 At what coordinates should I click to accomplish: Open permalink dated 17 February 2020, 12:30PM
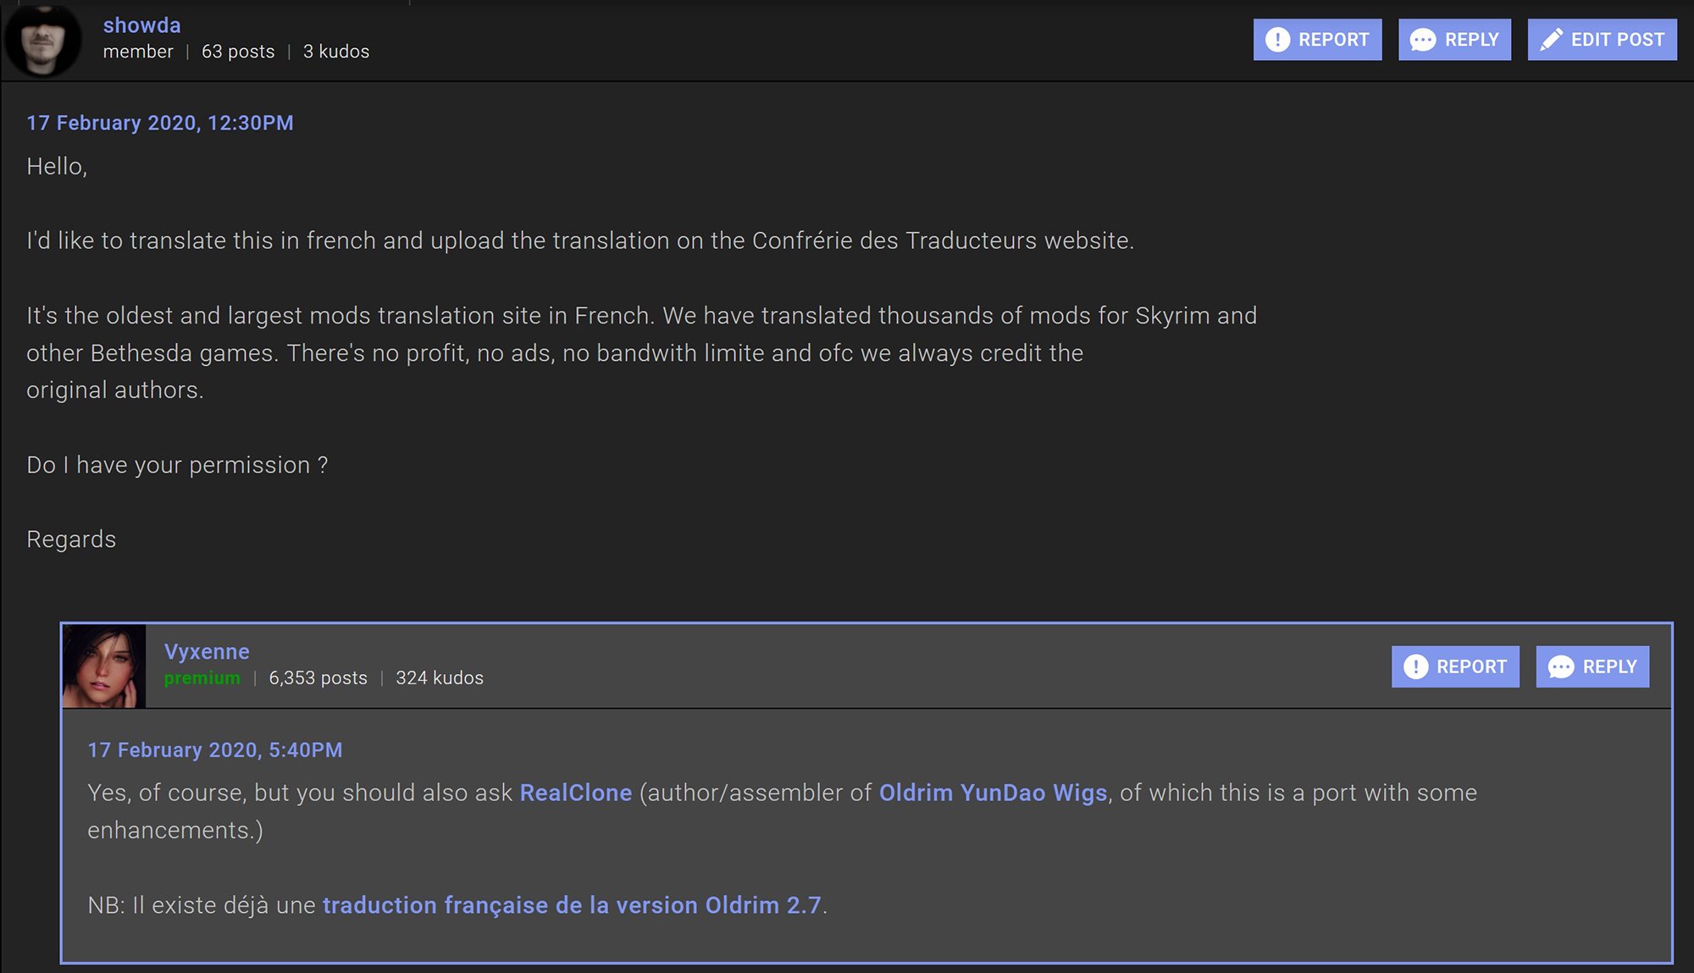pos(160,123)
